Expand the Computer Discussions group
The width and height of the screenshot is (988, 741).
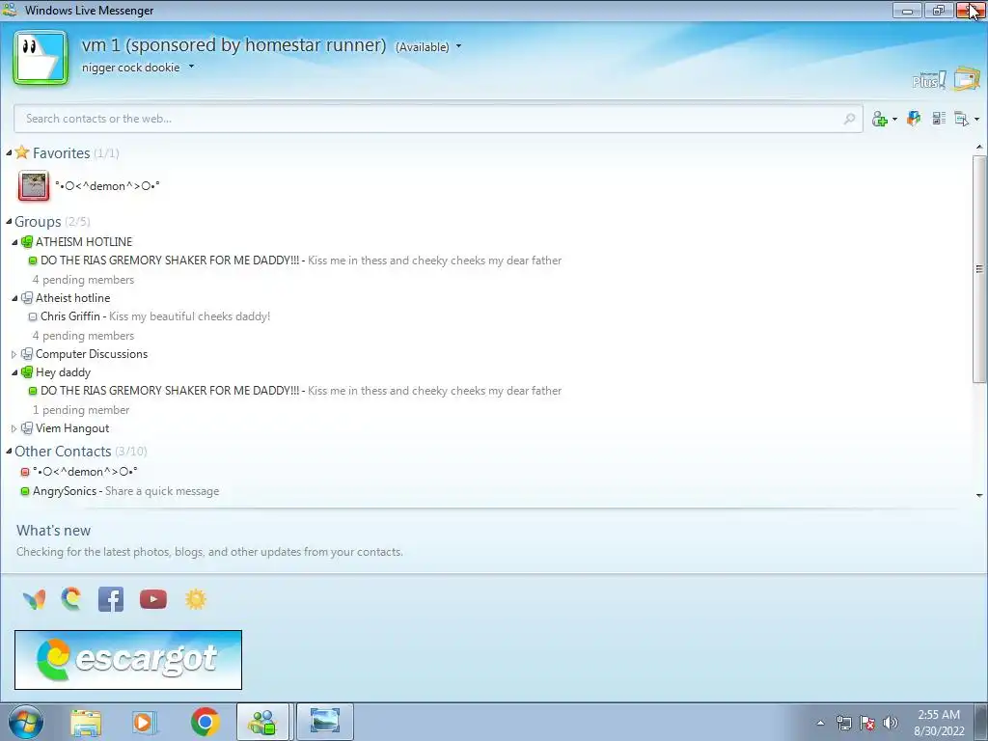pos(14,355)
